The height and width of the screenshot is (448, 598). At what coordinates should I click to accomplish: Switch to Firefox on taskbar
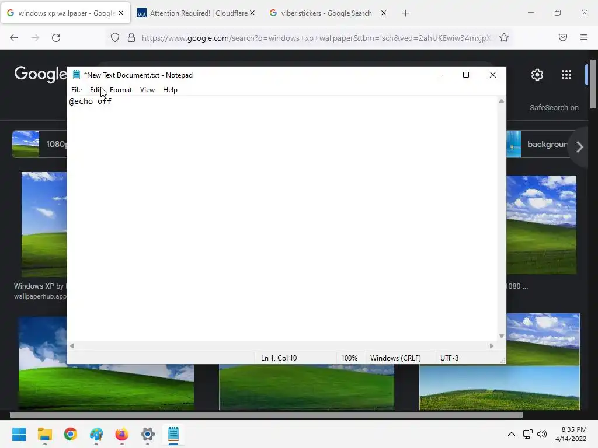121,434
